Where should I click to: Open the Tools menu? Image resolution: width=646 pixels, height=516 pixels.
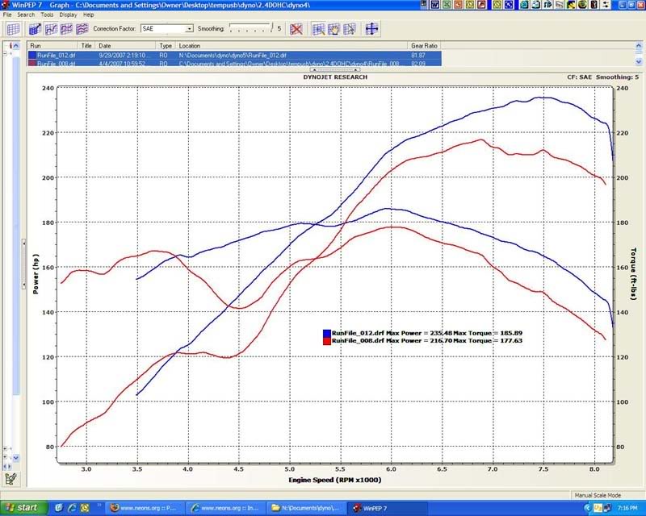[47, 15]
